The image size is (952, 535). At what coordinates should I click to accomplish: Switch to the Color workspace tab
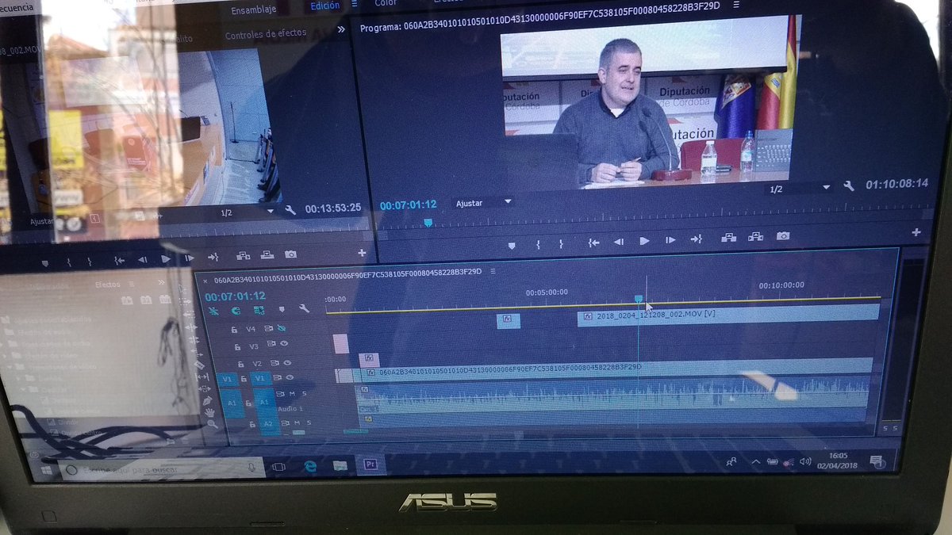point(386,3)
